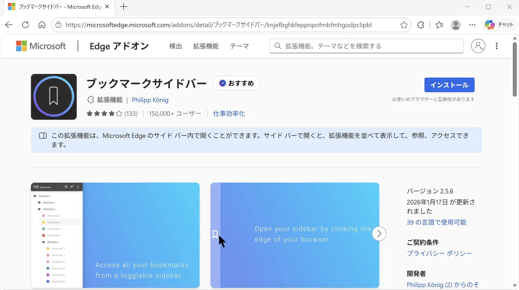Go back to the previous page
This screenshot has height=290, width=519.
9,25
